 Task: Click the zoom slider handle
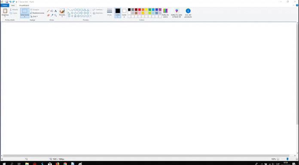[x=287, y=159]
